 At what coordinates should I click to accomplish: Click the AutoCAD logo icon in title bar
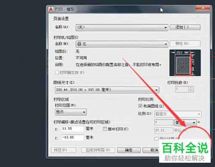pos(51,9)
